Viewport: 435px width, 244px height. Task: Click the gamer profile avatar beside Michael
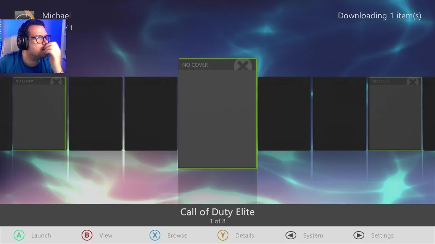(x=24, y=15)
